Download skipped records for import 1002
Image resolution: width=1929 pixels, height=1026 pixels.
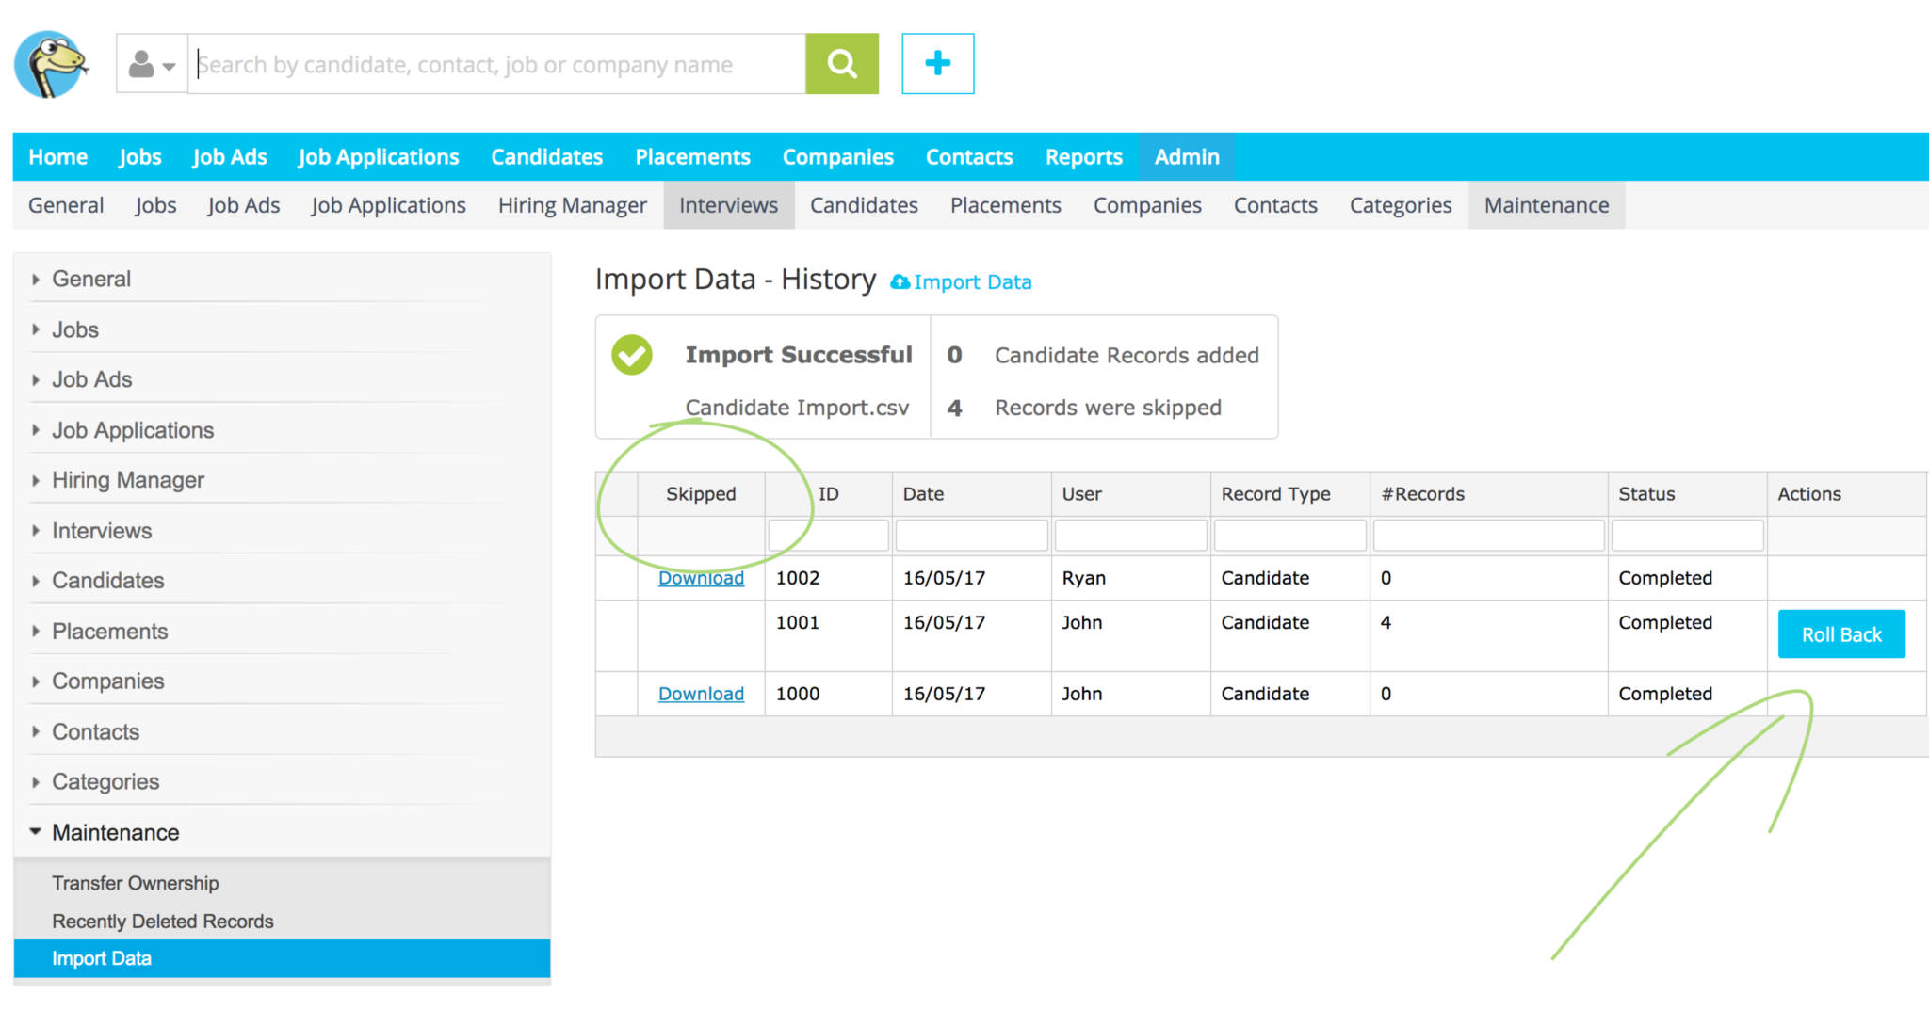click(x=701, y=578)
